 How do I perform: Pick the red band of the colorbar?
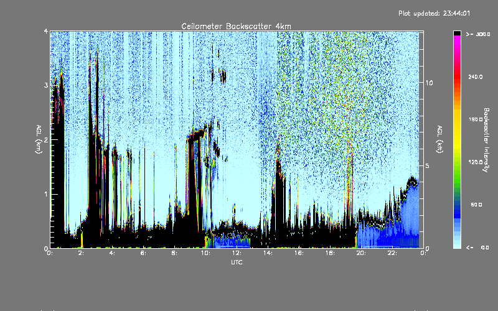point(457,78)
